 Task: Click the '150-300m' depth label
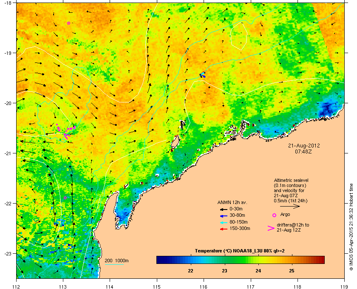point(240,228)
